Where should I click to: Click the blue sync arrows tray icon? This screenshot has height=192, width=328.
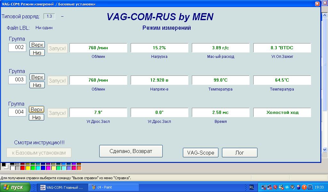[287, 187]
